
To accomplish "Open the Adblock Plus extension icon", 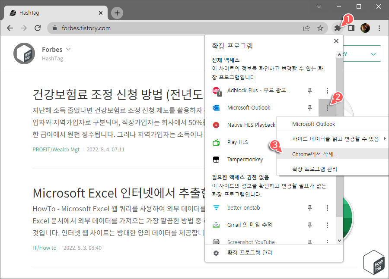I will tap(217, 91).
